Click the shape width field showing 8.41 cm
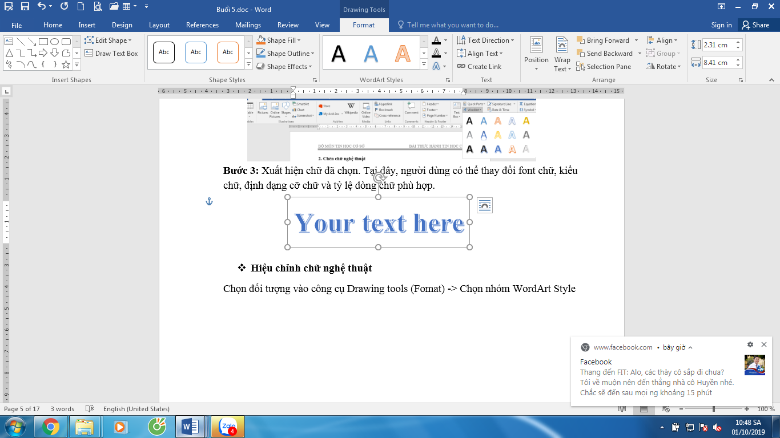Screen dimensions: 780x438 [x=718, y=63]
